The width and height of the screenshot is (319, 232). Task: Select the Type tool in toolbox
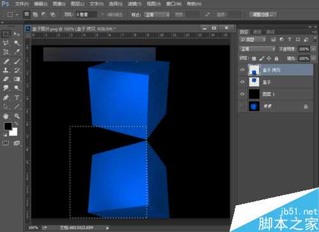point(17,98)
